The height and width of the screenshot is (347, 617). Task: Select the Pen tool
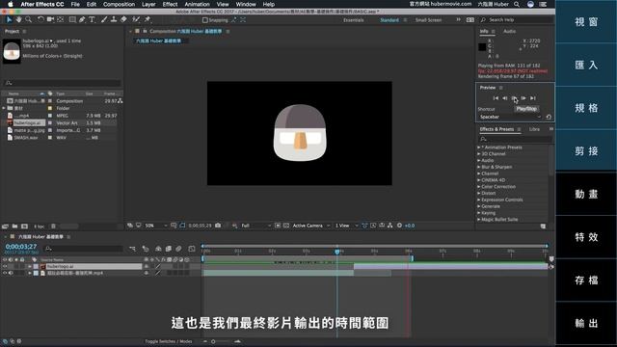click(x=82, y=19)
